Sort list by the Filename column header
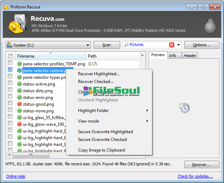224x183 pixels. (49, 56)
